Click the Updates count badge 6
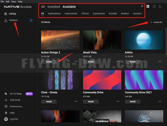Screen dimensions: 167x126 [x=31, y=20]
